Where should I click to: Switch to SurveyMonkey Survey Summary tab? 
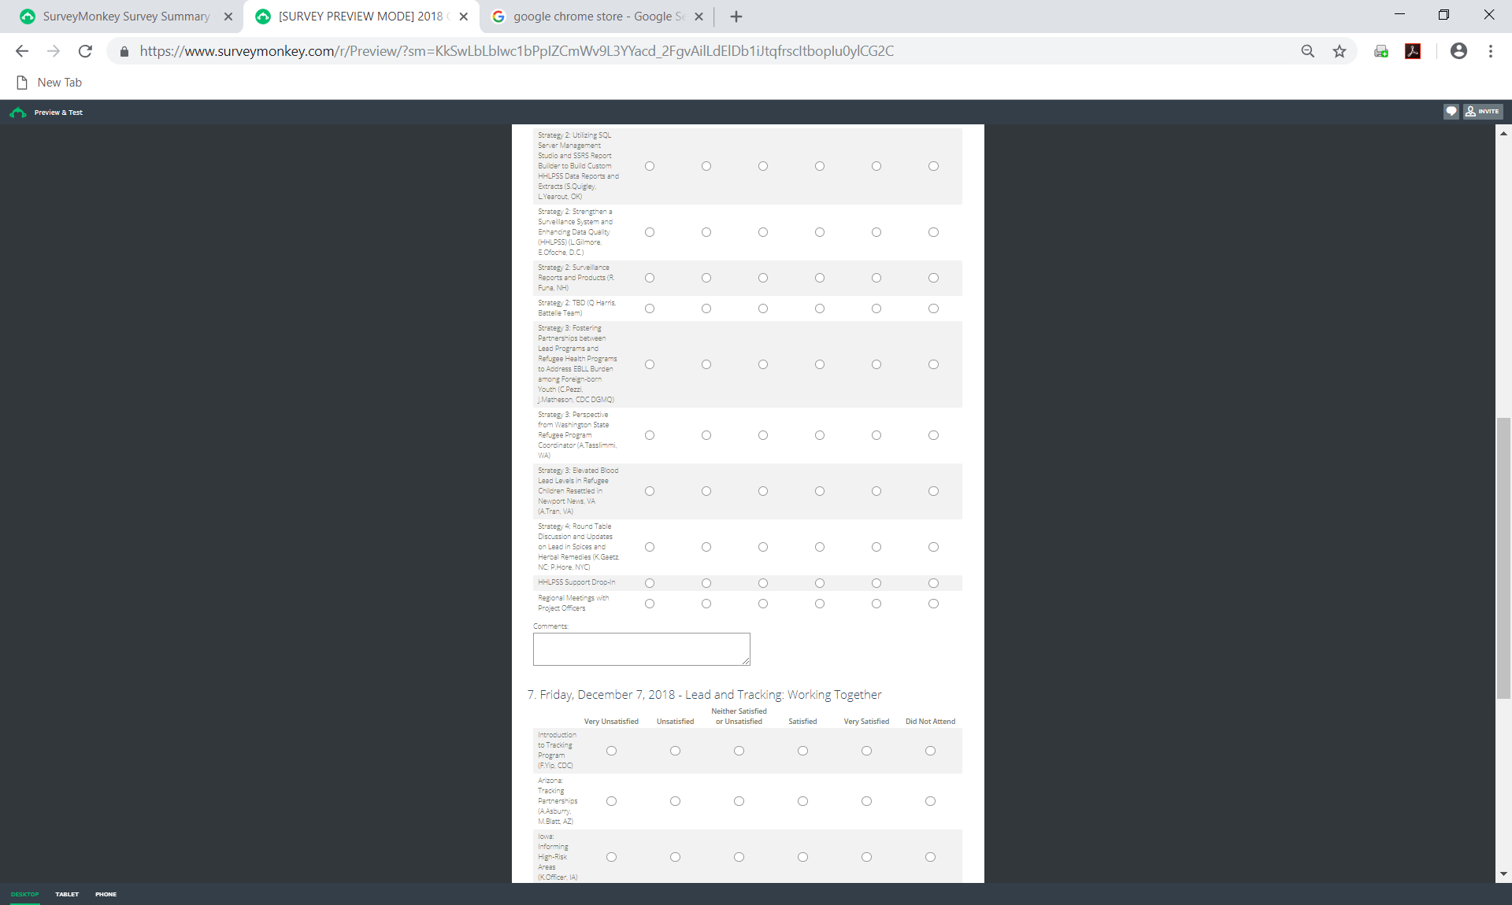tap(126, 17)
